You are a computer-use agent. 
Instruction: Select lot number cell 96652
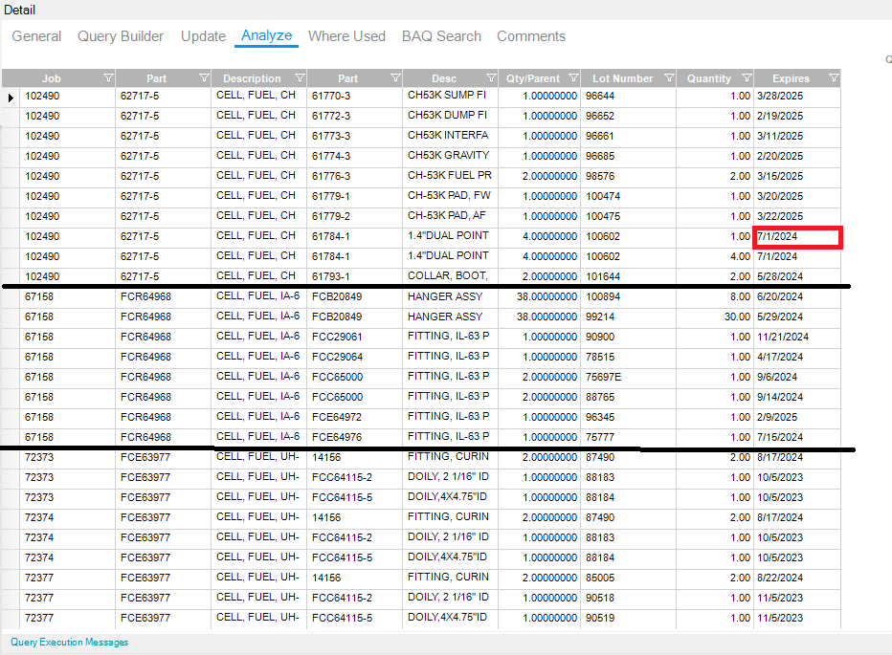pyautogui.click(x=628, y=116)
